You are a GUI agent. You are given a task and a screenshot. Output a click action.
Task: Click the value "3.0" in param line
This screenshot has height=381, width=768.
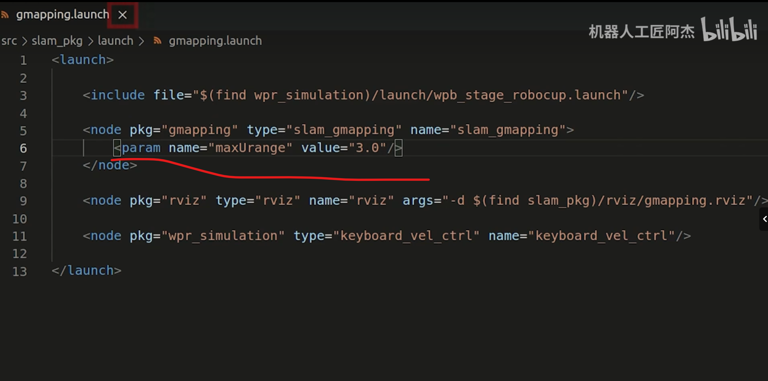click(x=367, y=148)
